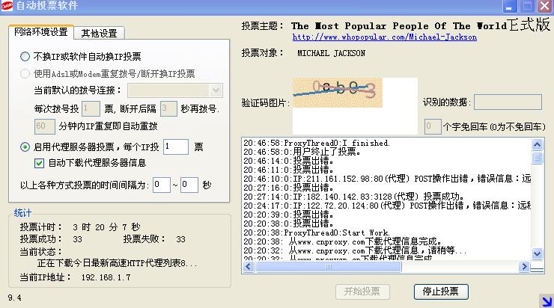Click the 开始投票 button
The height and width of the screenshot is (308, 554).
362,292
